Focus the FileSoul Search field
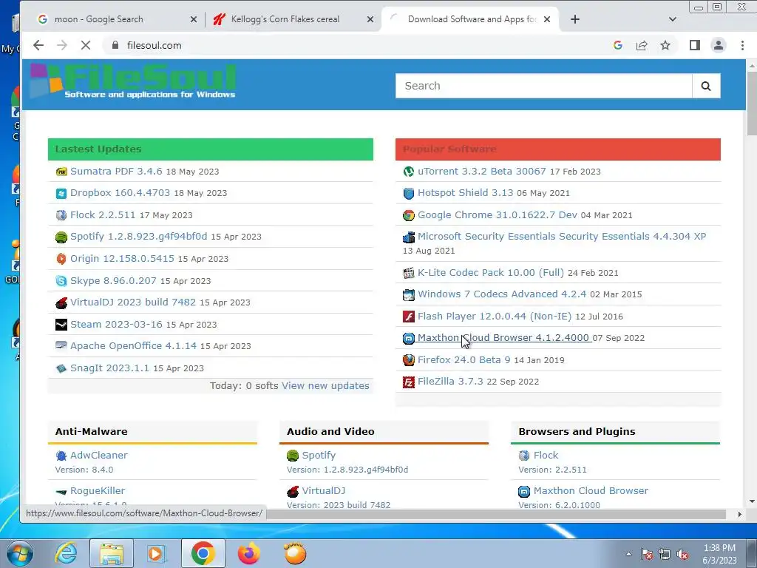This screenshot has height=568, width=757. [543, 86]
